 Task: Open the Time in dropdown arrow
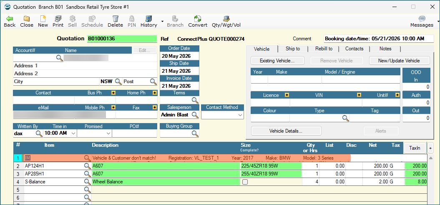73,133
